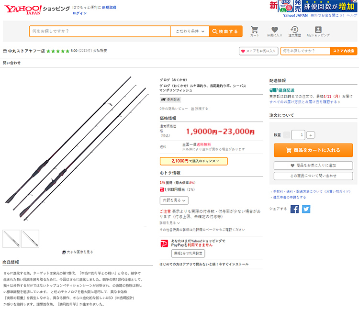
Task: Add the store to favorites
Action: pos(258,51)
